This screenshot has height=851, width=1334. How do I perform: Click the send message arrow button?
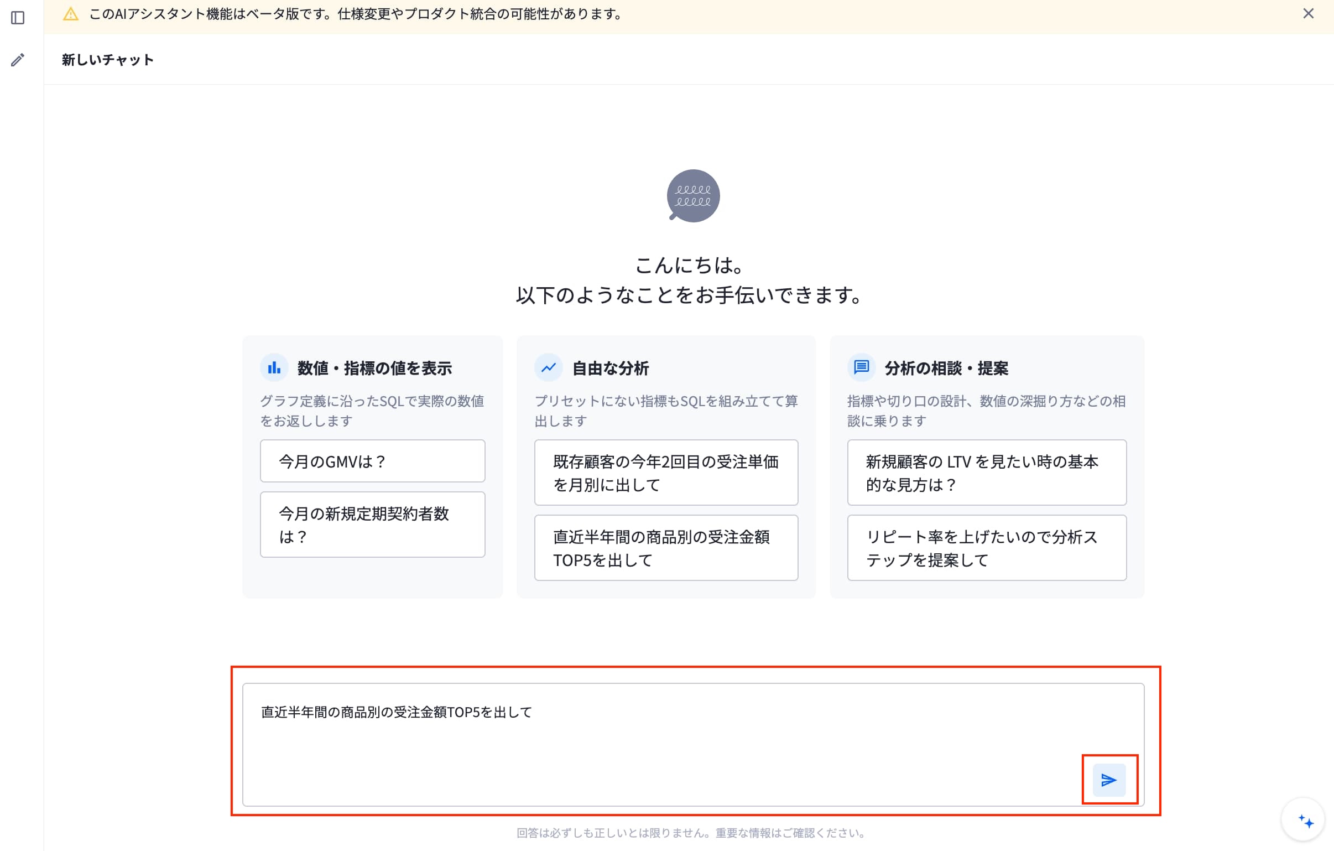point(1108,780)
